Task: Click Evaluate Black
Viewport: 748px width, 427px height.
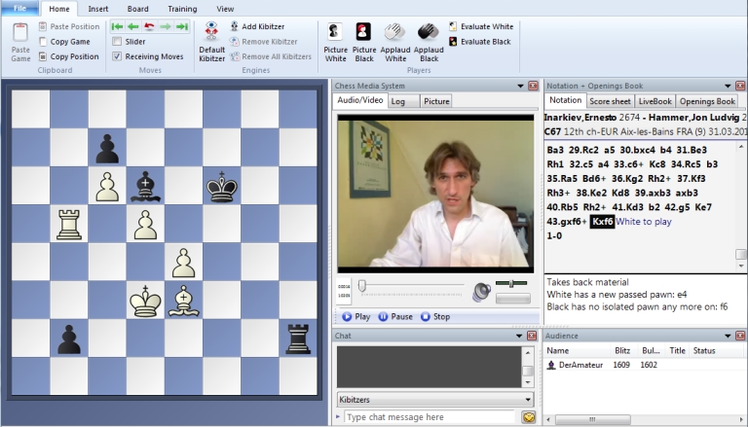Action: click(479, 42)
